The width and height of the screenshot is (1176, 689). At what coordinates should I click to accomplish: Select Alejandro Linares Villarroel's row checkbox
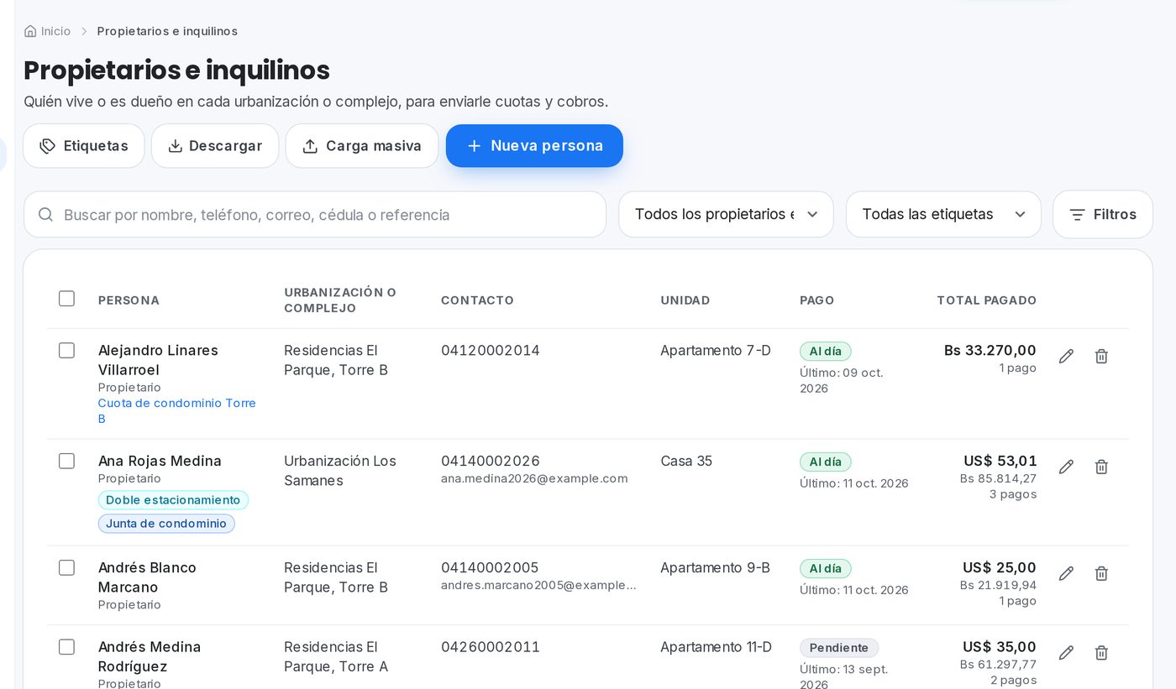[67, 351]
